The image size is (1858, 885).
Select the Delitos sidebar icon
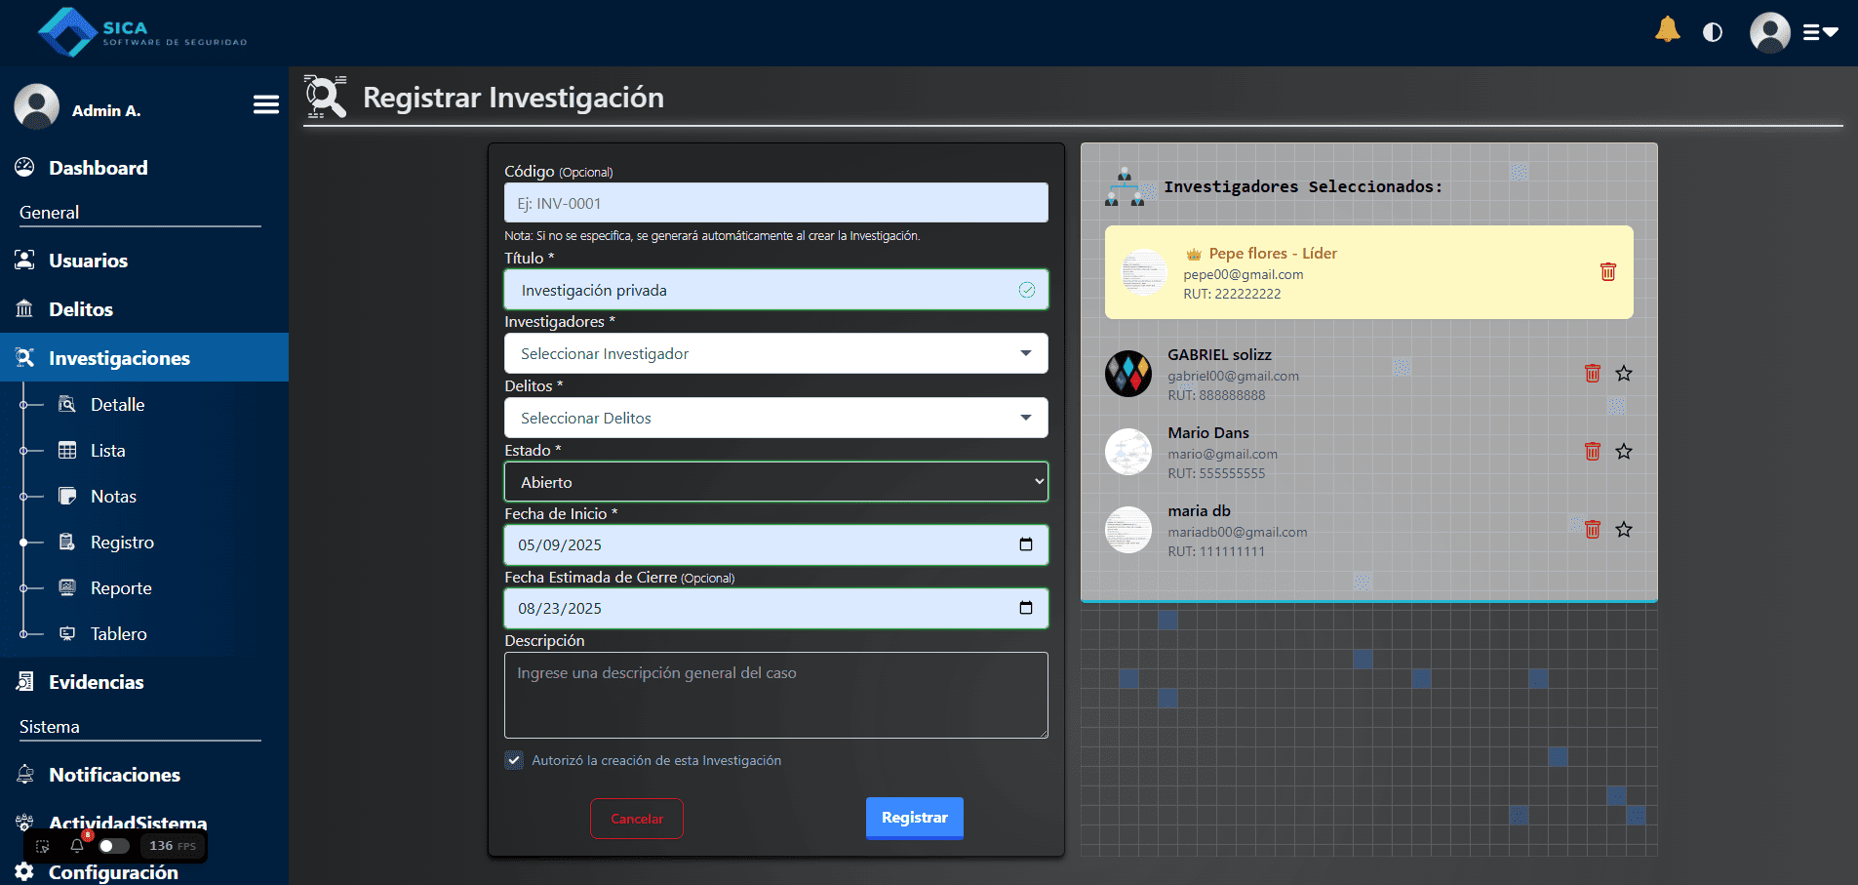24,308
